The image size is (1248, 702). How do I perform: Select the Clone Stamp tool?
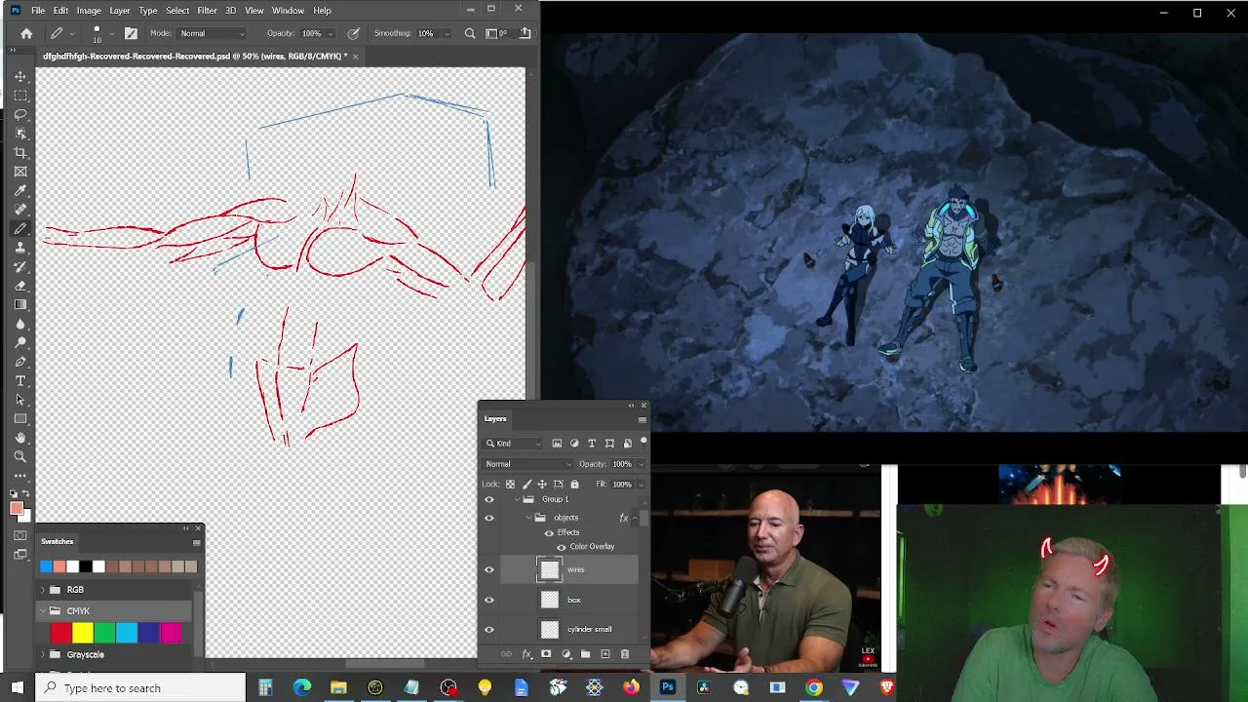point(20,248)
